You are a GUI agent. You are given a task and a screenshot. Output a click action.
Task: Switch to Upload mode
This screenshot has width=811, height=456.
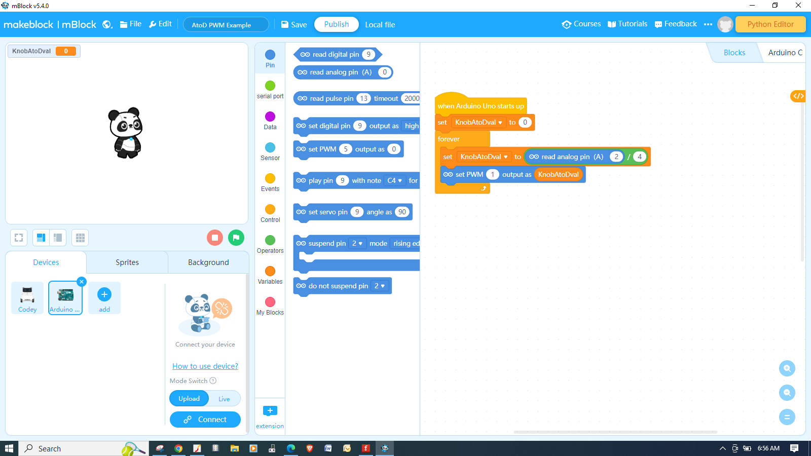point(189,399)
